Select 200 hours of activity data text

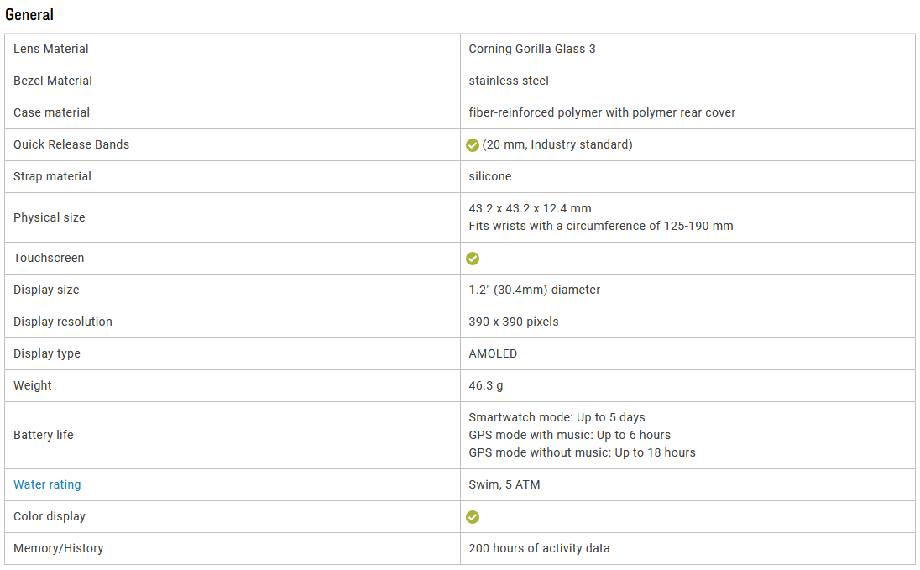[x=539, y=548]
